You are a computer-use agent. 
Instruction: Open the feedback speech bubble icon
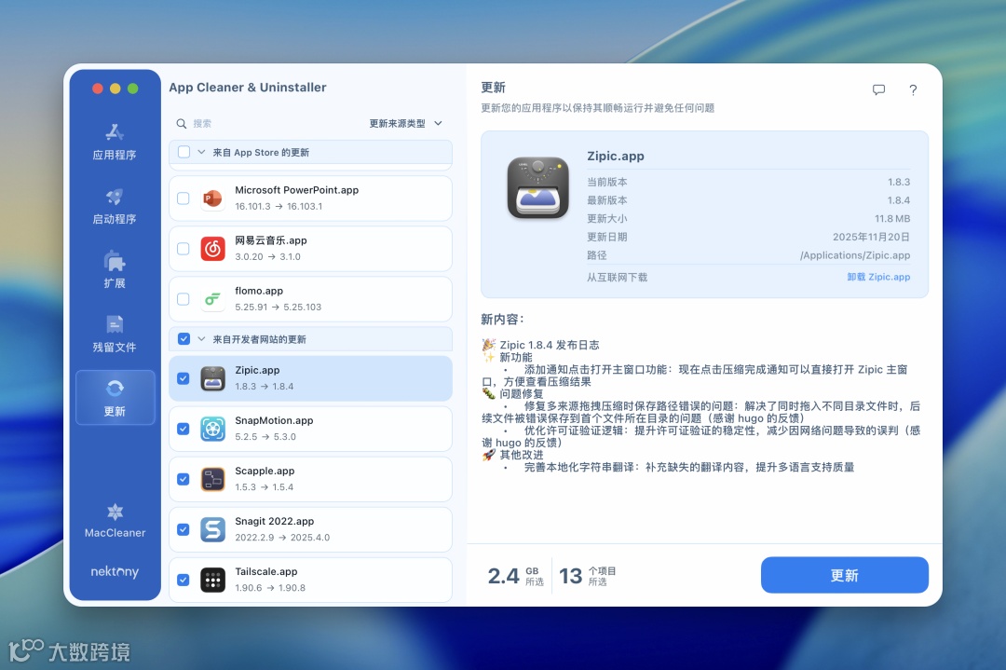[878, 89]
